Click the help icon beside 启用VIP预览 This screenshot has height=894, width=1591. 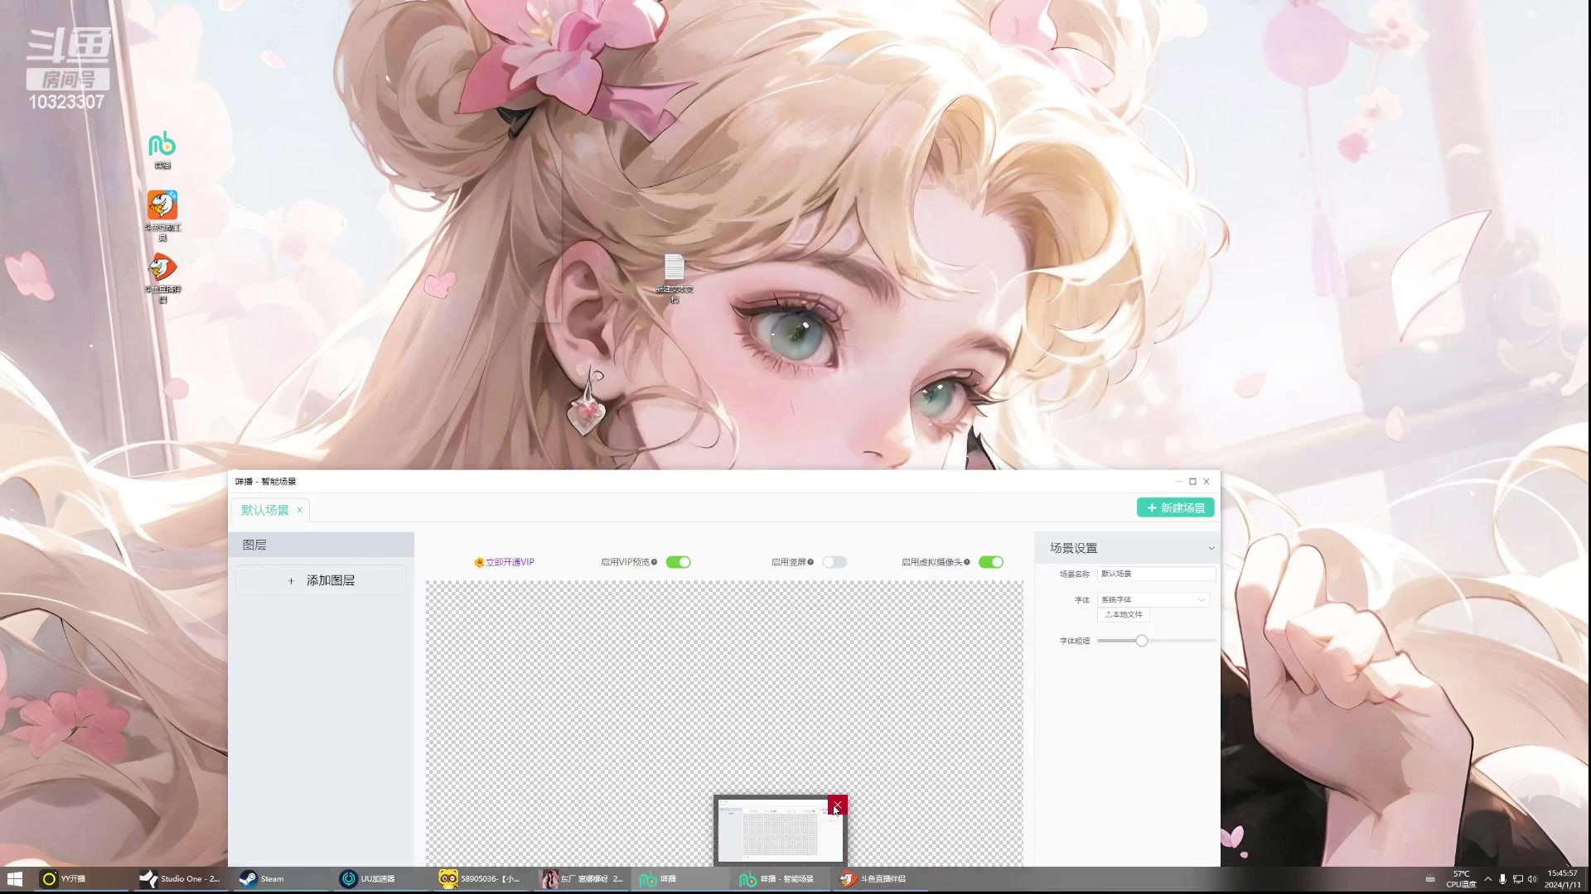point(655,562)
